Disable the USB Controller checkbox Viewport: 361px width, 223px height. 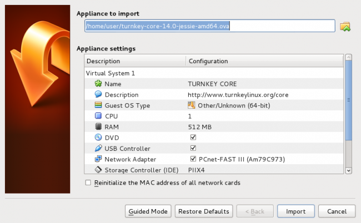tap(193, 149)
